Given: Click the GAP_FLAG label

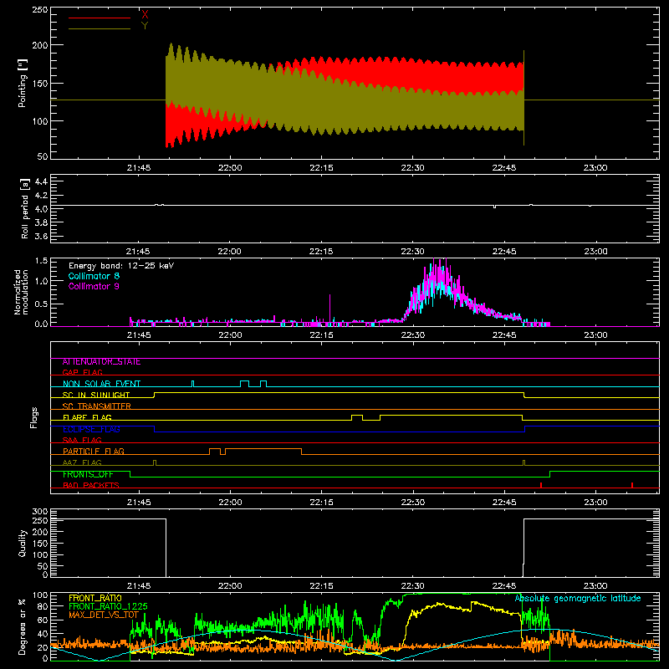Looking at the screenshot, I should (82, 372).
